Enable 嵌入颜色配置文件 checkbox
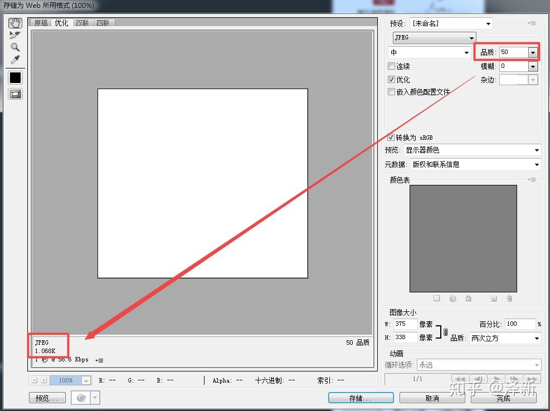The height and width of the screenshot is (411, 550). tap(391, 92)
